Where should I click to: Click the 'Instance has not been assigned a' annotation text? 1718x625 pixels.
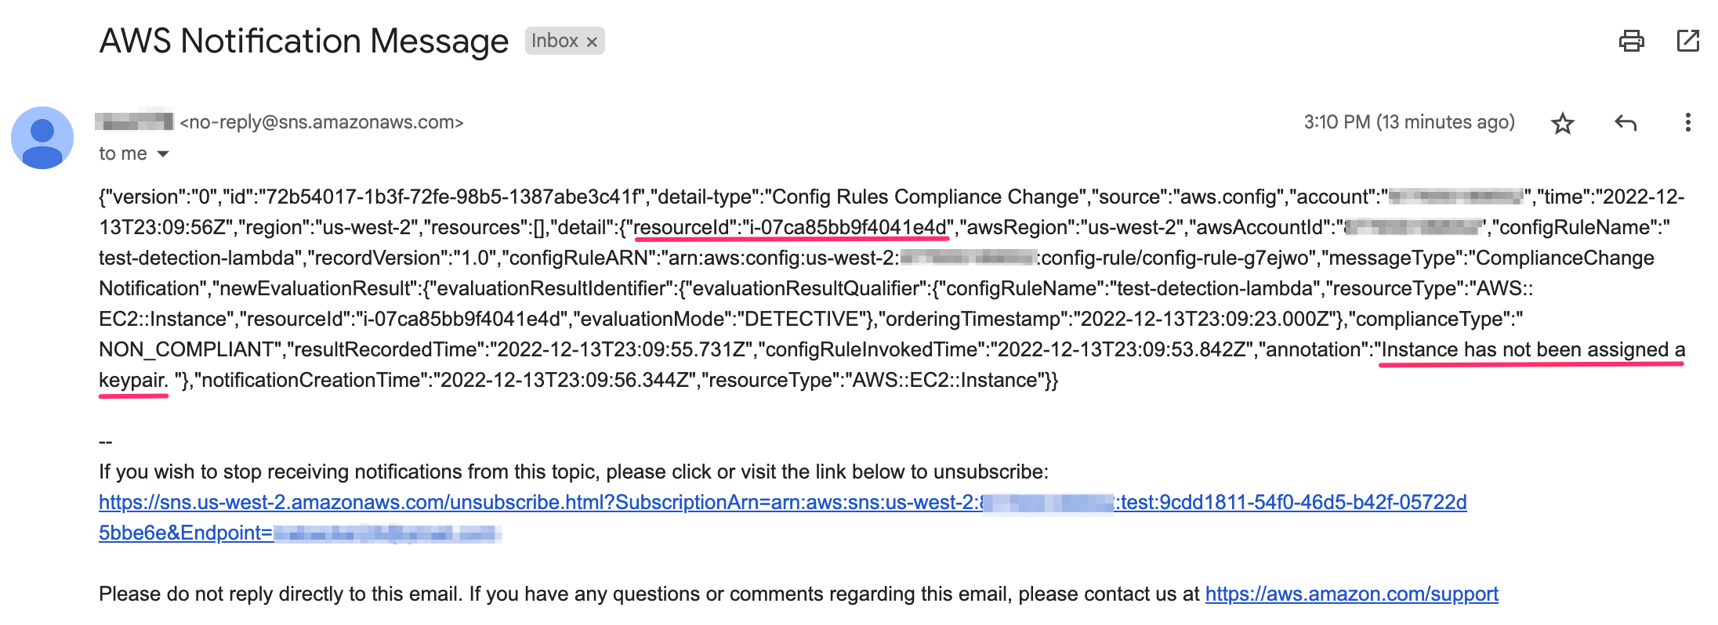[x=1533, y=349]
